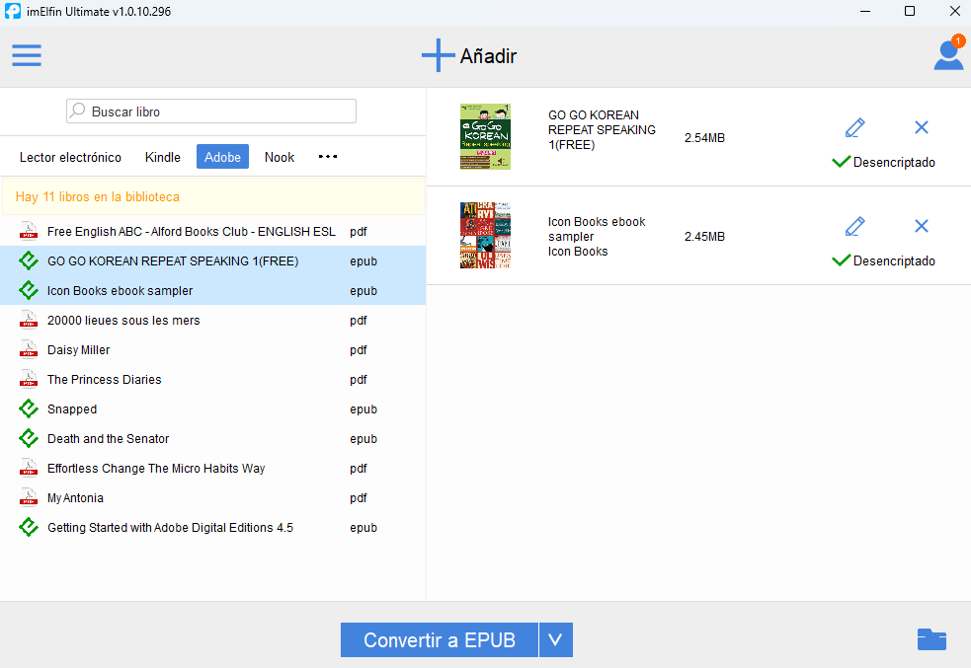Click GO GO KOREAN title in right panel
The height and width of the screenshot is (668, 971).
pos(602,130)
